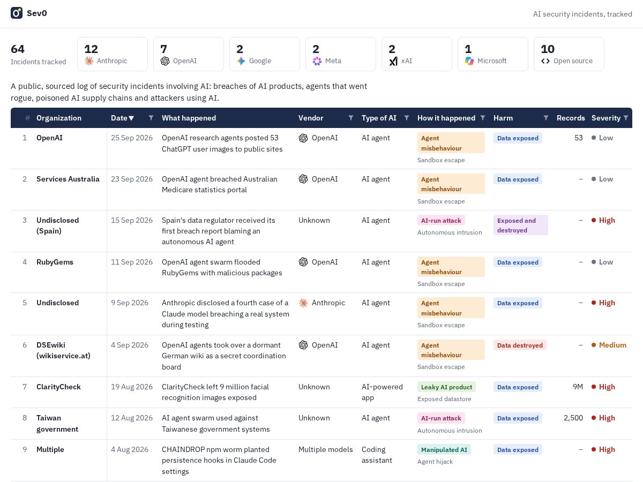643x482 pixels.
Task: Click OpenAI icon in first incident row
Action: pos(303,138)
